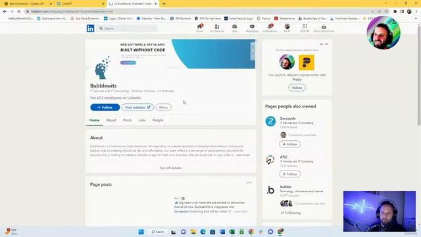Select the Home tab of company page
This screenshot has width=421, height=237.
click(94, 120)
